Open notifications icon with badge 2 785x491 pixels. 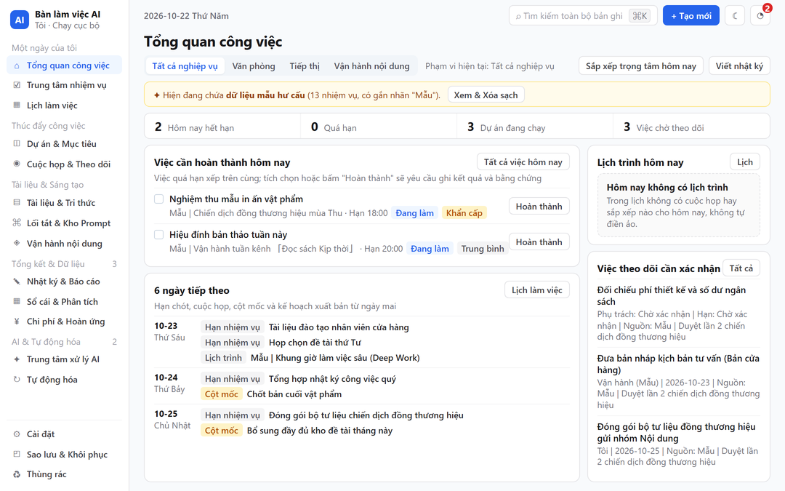pyautogui.click(x=760, y=15)
